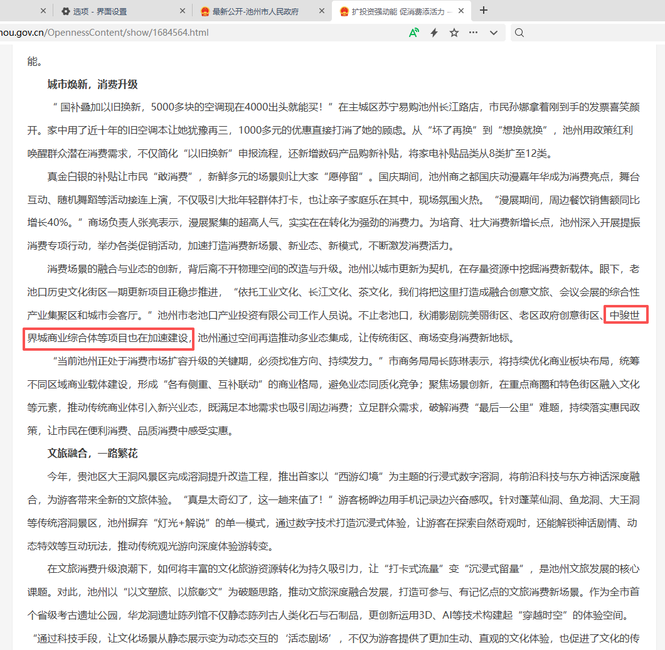Open the search magnifier in the toolbar
This screenshot has height=650, width=665.
tap(519, 32)
